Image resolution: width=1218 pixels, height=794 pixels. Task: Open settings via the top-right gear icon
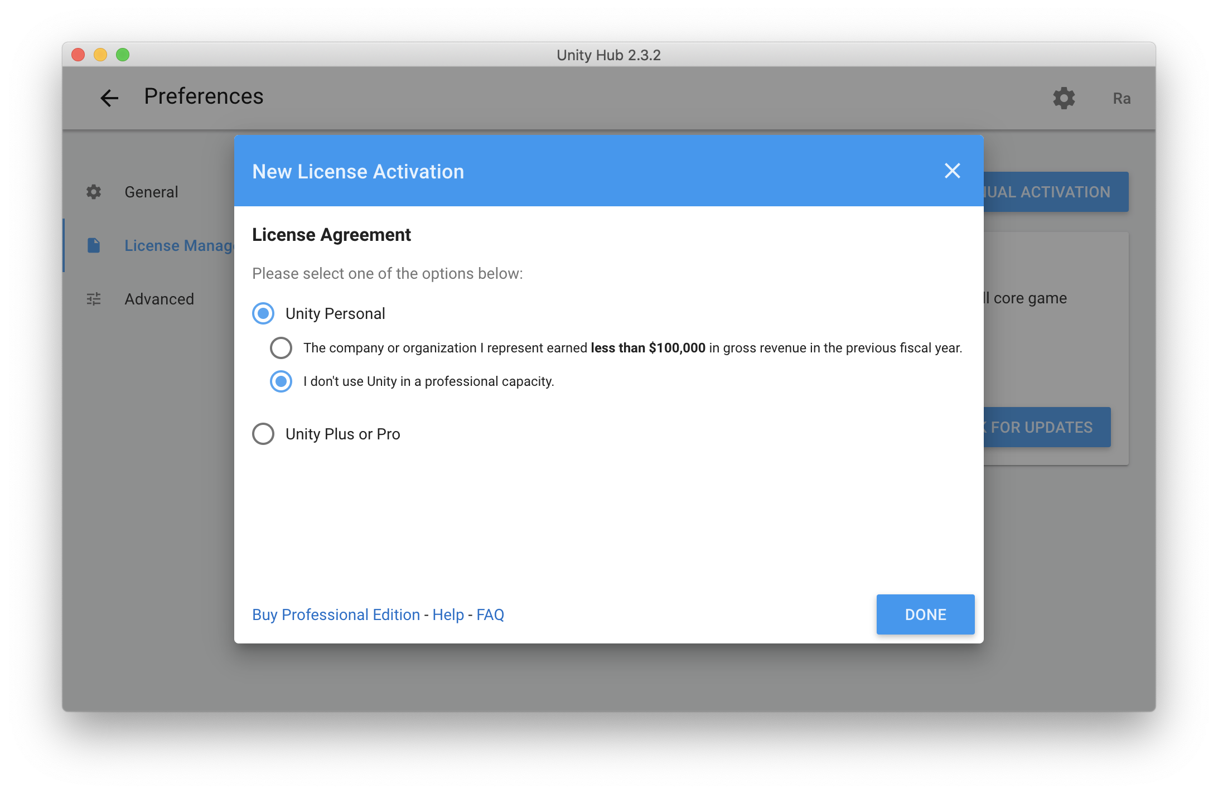pos(1064,98)
